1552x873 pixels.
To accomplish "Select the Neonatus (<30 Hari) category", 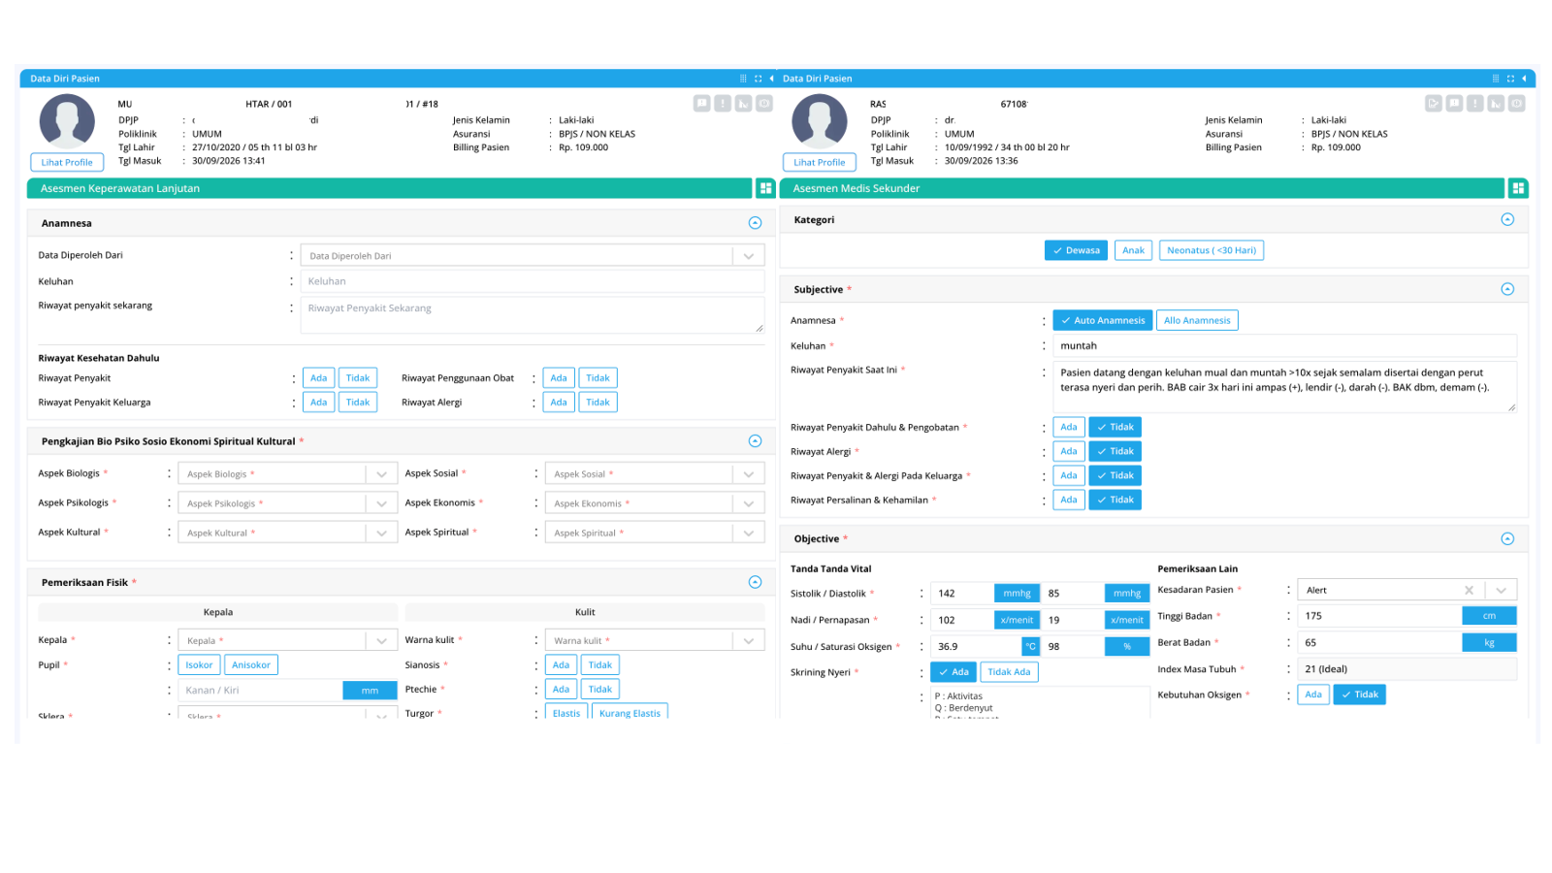I will 1211,250.
